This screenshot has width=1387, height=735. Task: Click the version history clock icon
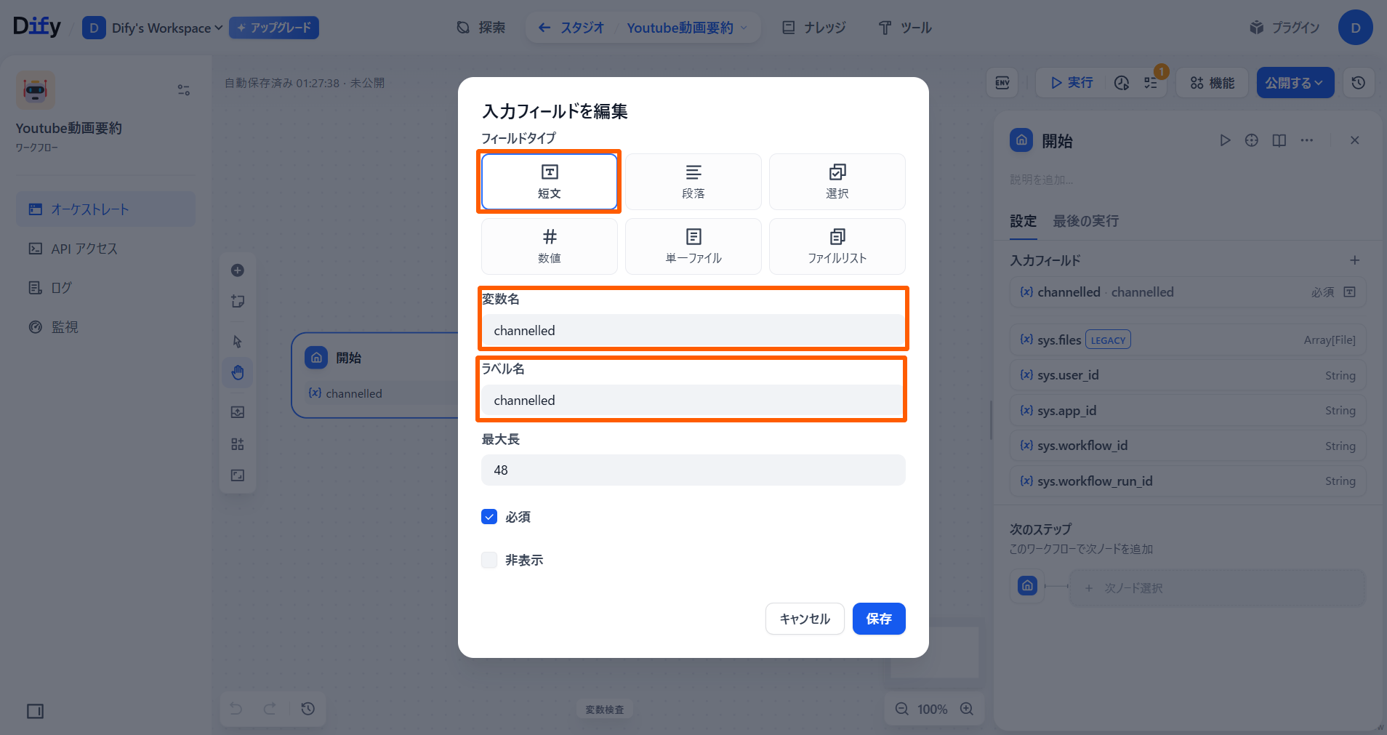[x=1358, y=83]
